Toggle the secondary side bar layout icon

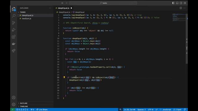point(181,3)
